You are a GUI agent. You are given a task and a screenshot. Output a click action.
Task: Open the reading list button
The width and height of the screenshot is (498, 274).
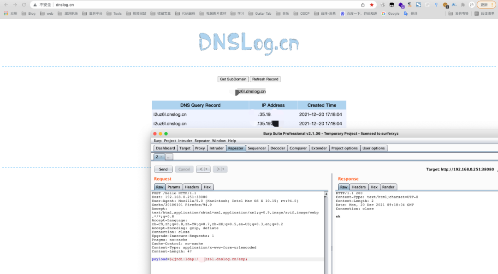484,14
